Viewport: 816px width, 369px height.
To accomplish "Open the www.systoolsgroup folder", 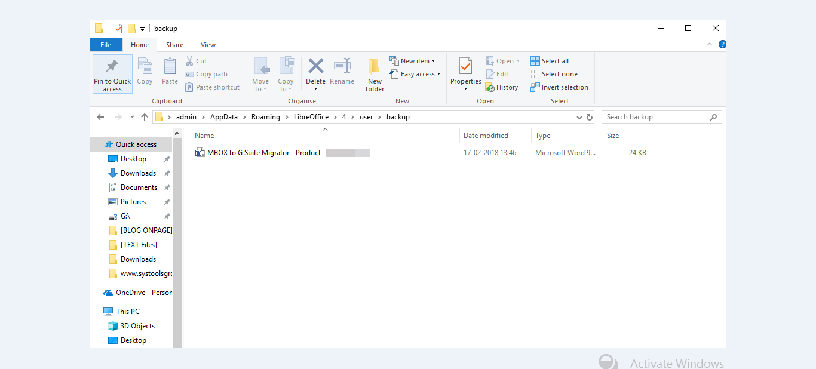I will 141,273.
